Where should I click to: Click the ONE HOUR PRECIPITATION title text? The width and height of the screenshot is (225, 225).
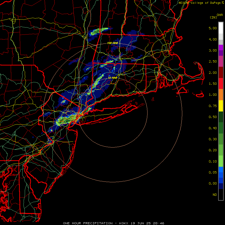88,223
